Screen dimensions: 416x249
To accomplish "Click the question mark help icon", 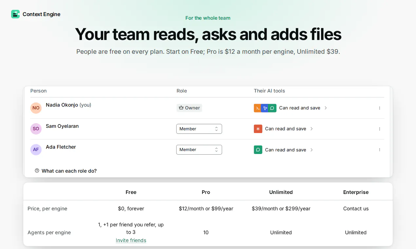I will [37, 171].
